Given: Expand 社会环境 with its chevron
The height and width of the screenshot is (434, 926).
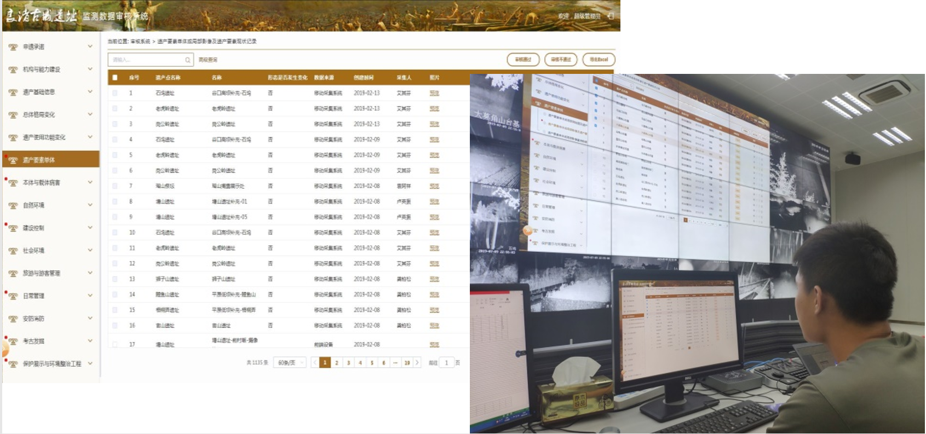Looking at the screenshot, I should pyautogui.click(x=90, y=250).
